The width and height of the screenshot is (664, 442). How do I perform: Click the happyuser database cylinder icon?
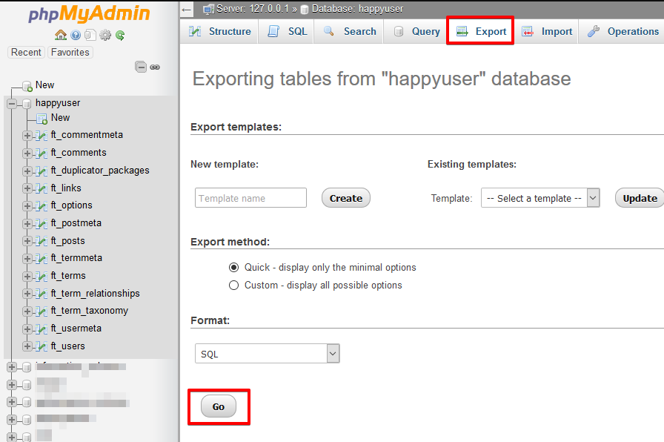tap(27, 103)
